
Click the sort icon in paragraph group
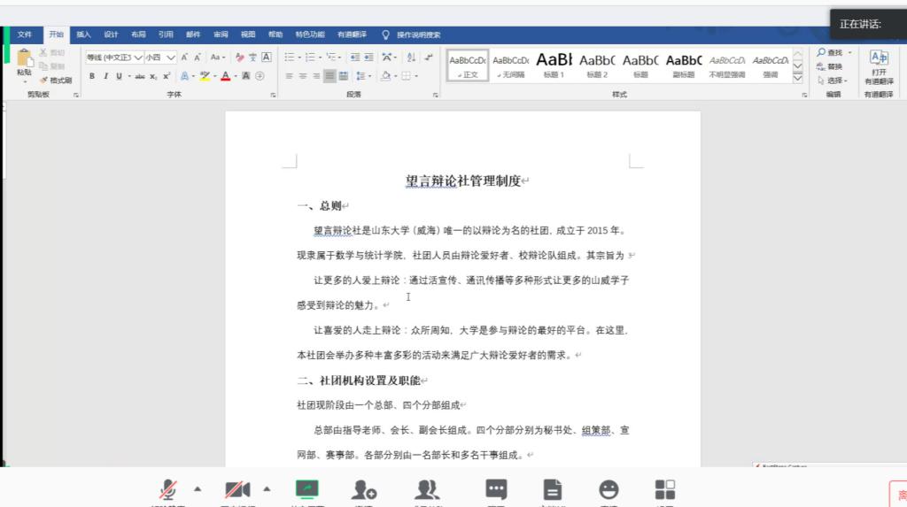410,57
